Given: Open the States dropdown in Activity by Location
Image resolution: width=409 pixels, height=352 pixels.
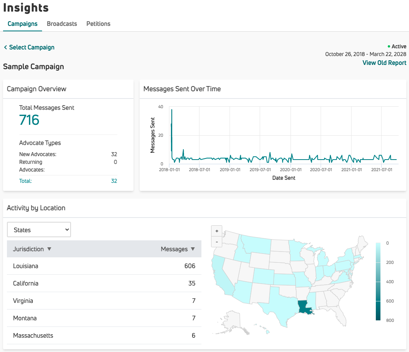Looking at the screenshot, I should [x=39, y=230].
